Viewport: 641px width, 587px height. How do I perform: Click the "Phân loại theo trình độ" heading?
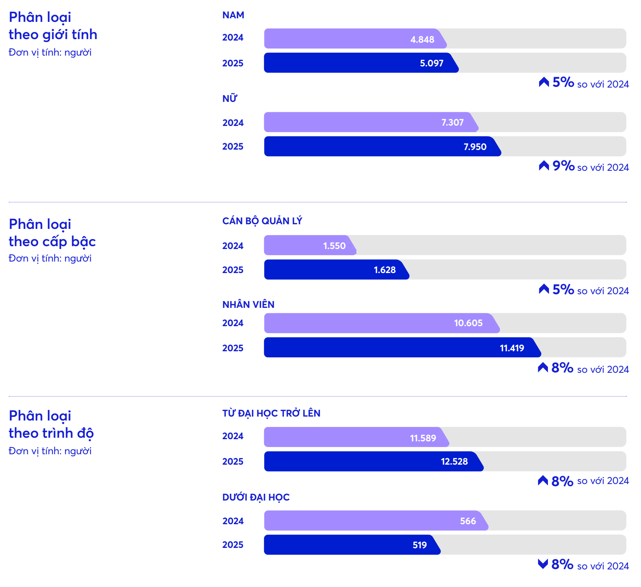click(x=51, y=424)
